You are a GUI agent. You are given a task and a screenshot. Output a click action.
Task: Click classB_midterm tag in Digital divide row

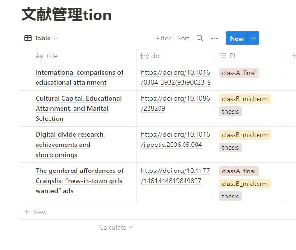click(245, 135)
